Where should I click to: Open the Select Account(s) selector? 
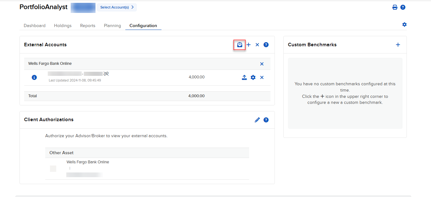117,7
